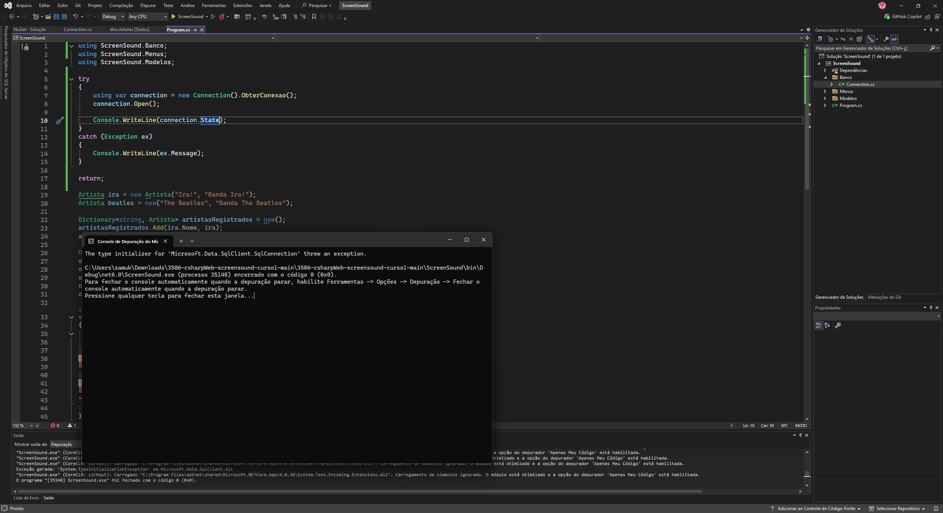Screen dimensions: 943x513
Task: Click the Comment Selected Lines icon
Action: pyautogui.click(x=295, y=17)
